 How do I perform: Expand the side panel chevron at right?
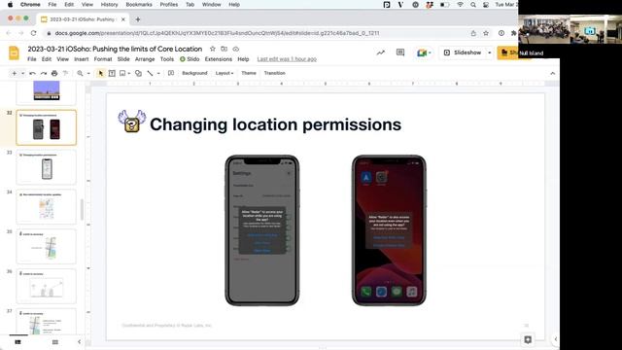click(x=555, y=339)
